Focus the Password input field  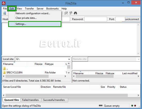point(96,19)
